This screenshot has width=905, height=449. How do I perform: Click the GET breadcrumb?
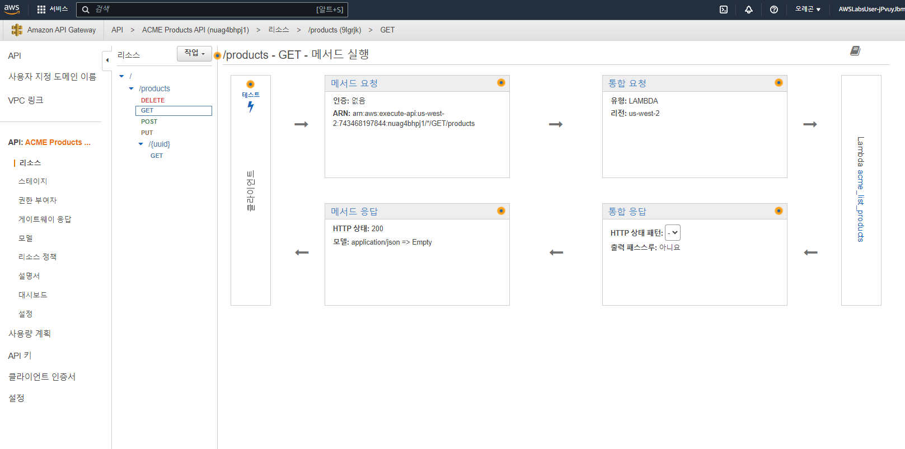(387, 30)
